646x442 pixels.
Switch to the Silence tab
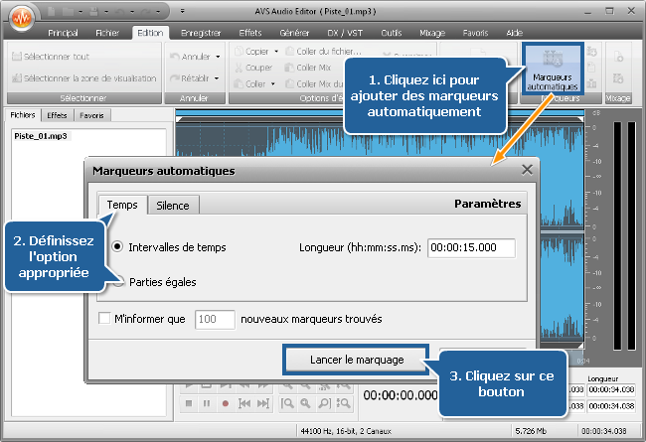[x=175, y=205]
